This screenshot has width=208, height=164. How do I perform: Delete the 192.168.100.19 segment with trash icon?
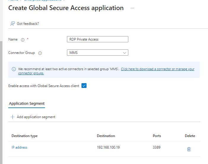189,149
